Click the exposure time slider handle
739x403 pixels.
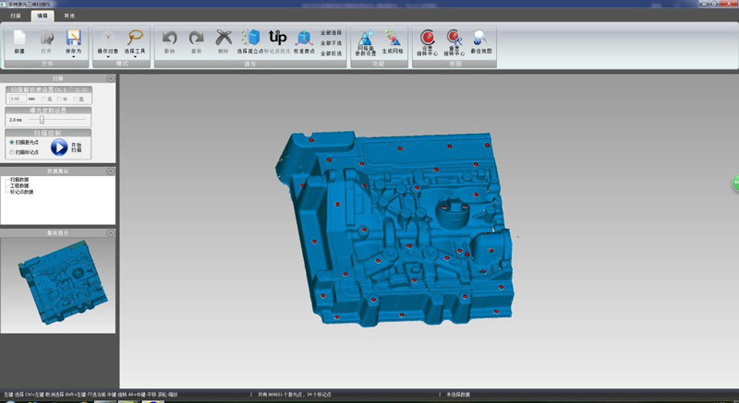click(x=41, y=120)
